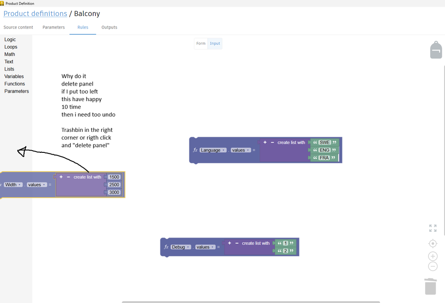Click the horizontal scrollbar at bottom

coord(251,302)
